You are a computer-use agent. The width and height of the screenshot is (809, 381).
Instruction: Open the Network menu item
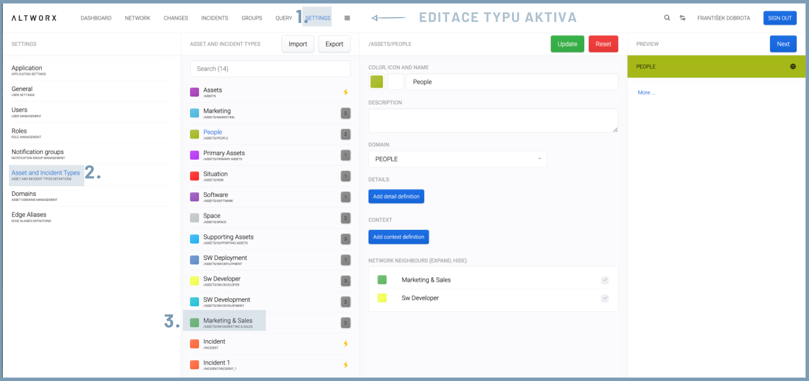pos(137,18)
